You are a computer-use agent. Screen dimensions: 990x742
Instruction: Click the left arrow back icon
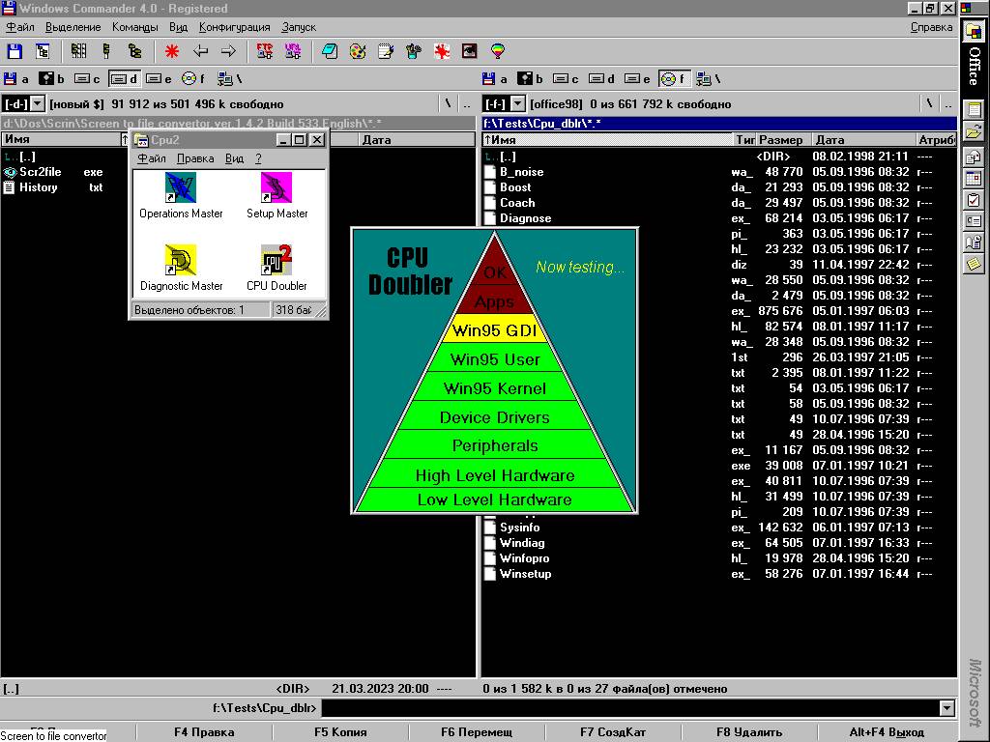coord(200,51)
